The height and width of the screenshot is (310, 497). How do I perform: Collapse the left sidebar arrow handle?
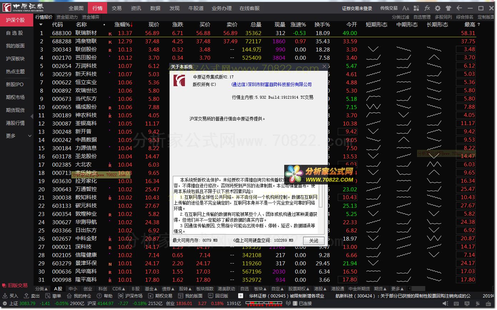[32, 116]
